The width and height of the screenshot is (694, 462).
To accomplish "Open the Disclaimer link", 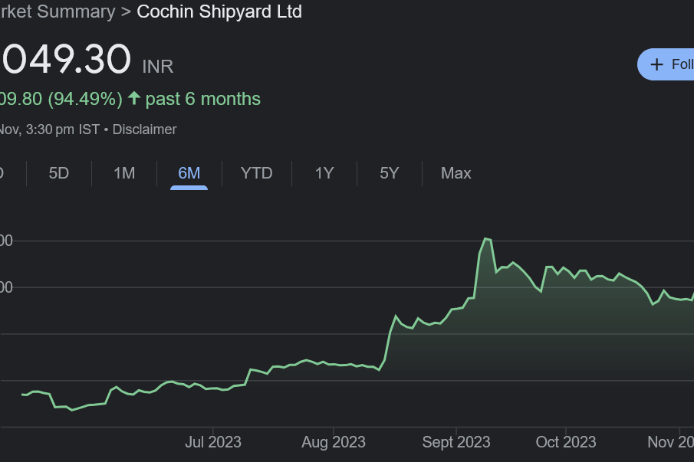I will coord(144,129).
